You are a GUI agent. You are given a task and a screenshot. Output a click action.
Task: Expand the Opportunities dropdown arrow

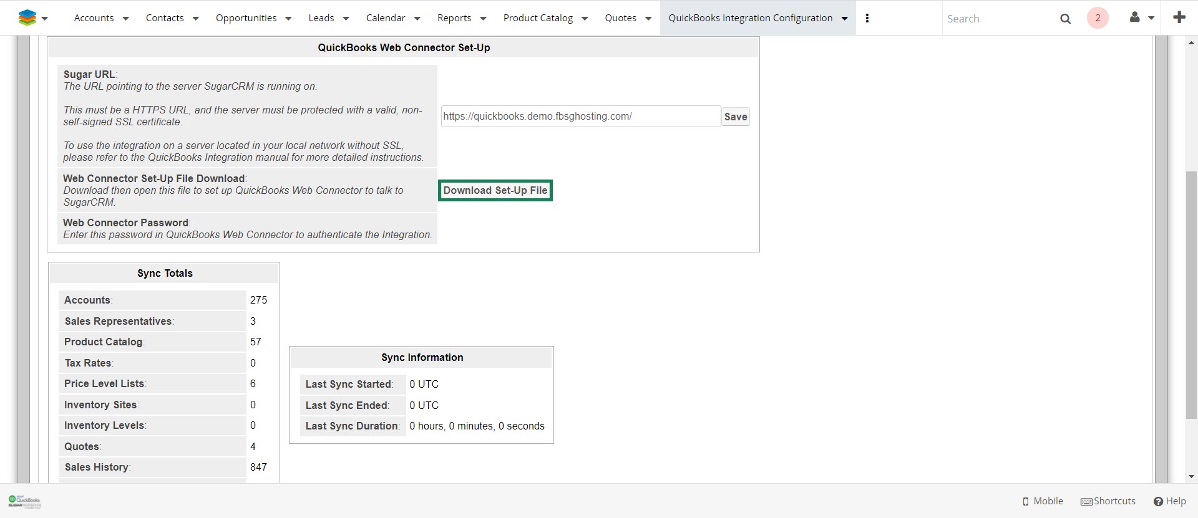[x=288, y=19]
